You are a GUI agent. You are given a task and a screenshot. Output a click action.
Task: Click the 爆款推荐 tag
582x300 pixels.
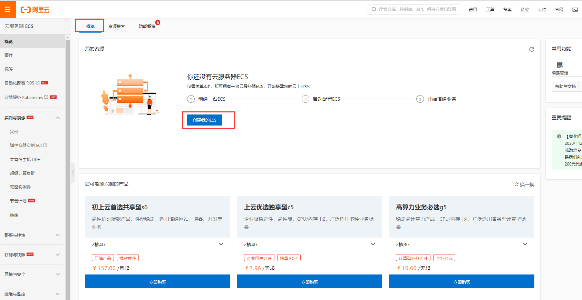click(128, 258)
